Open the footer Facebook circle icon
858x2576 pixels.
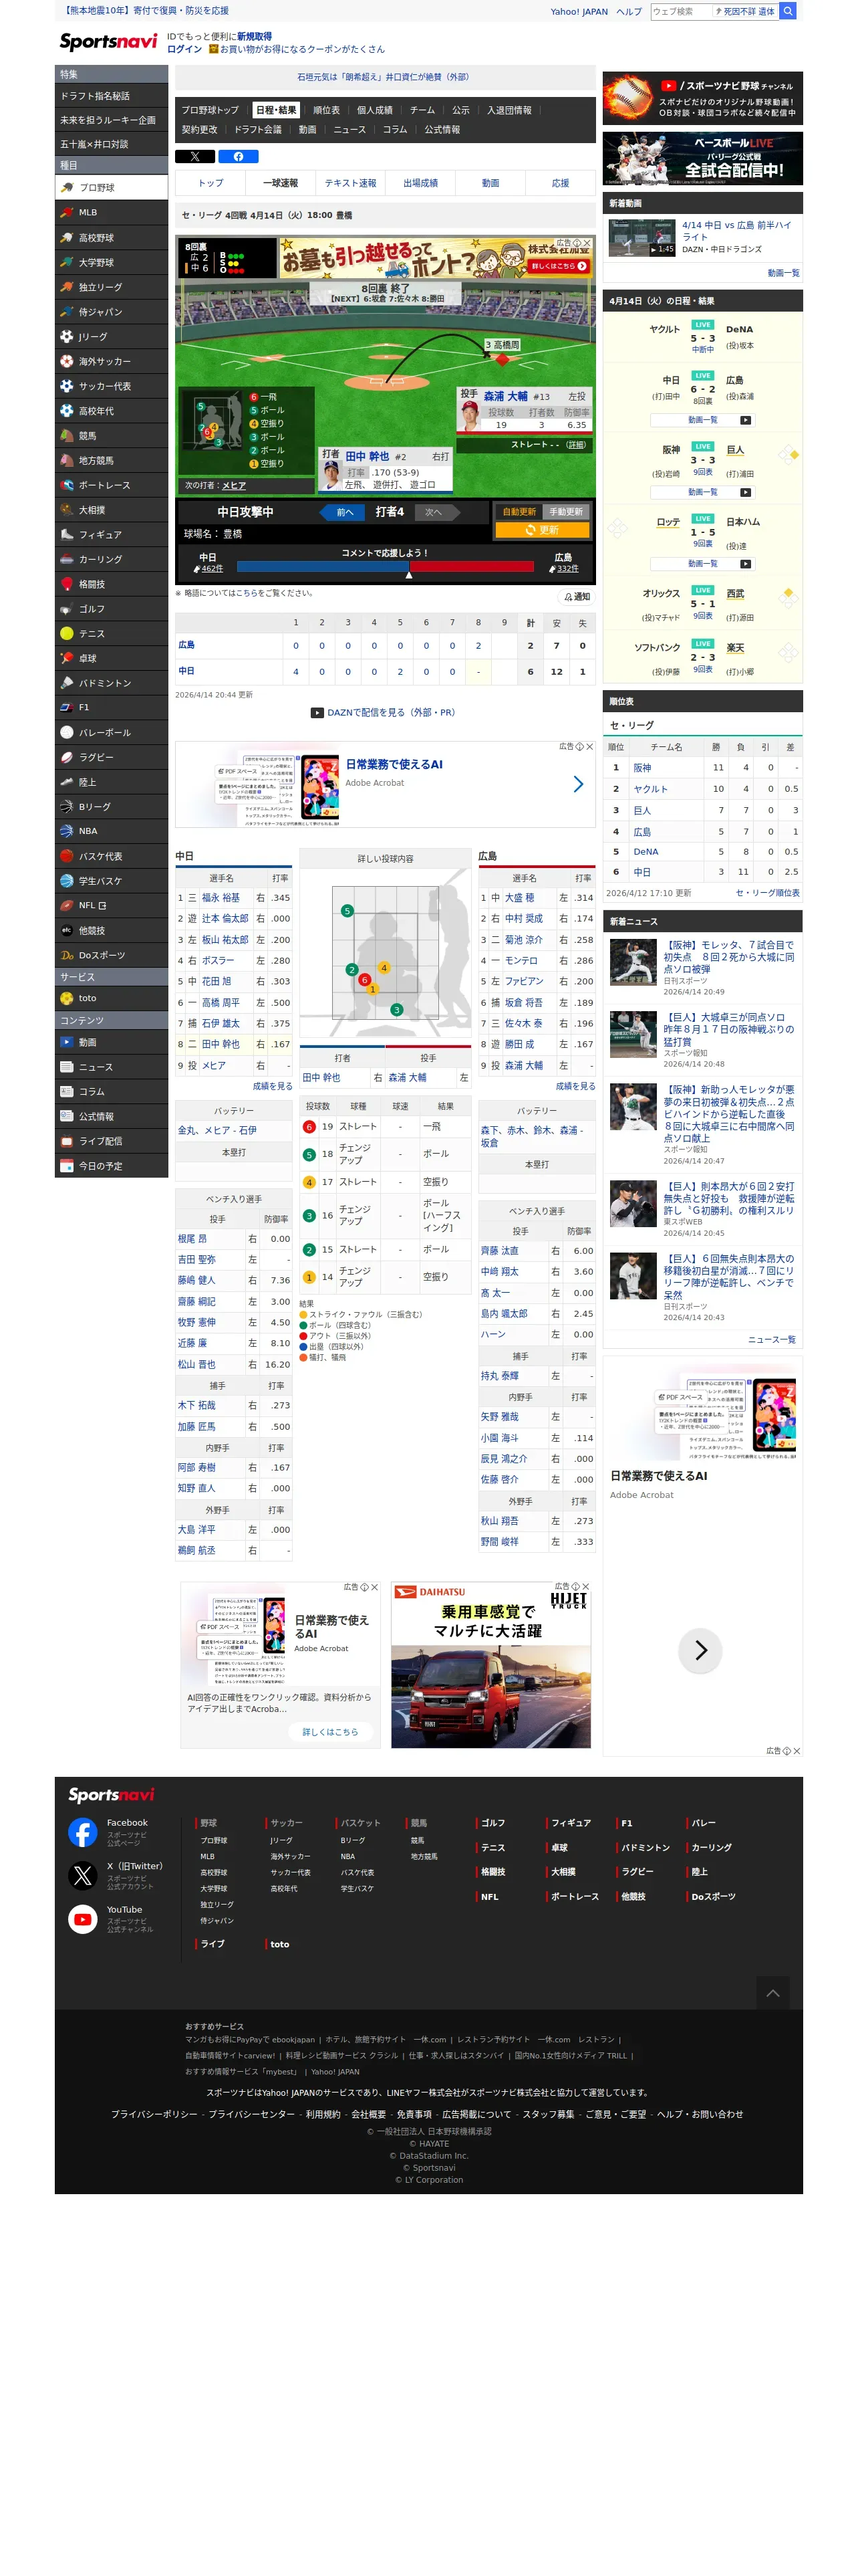click(x=83, y=1832)
